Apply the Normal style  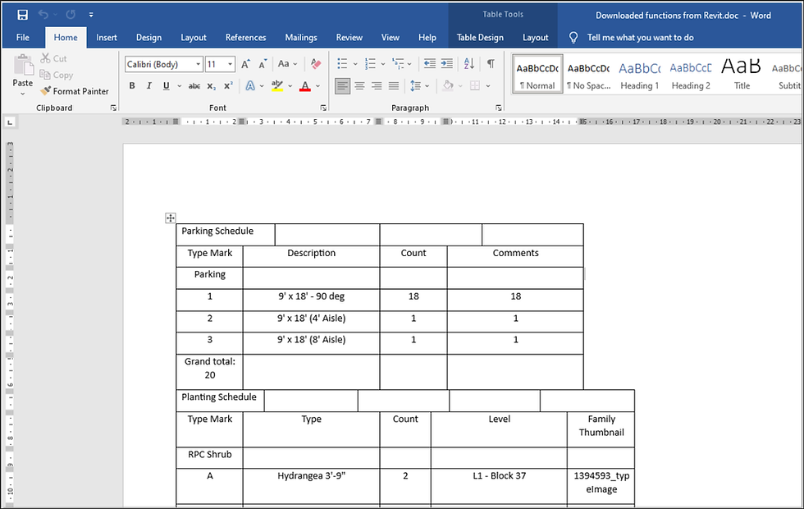tap(537, 75)
